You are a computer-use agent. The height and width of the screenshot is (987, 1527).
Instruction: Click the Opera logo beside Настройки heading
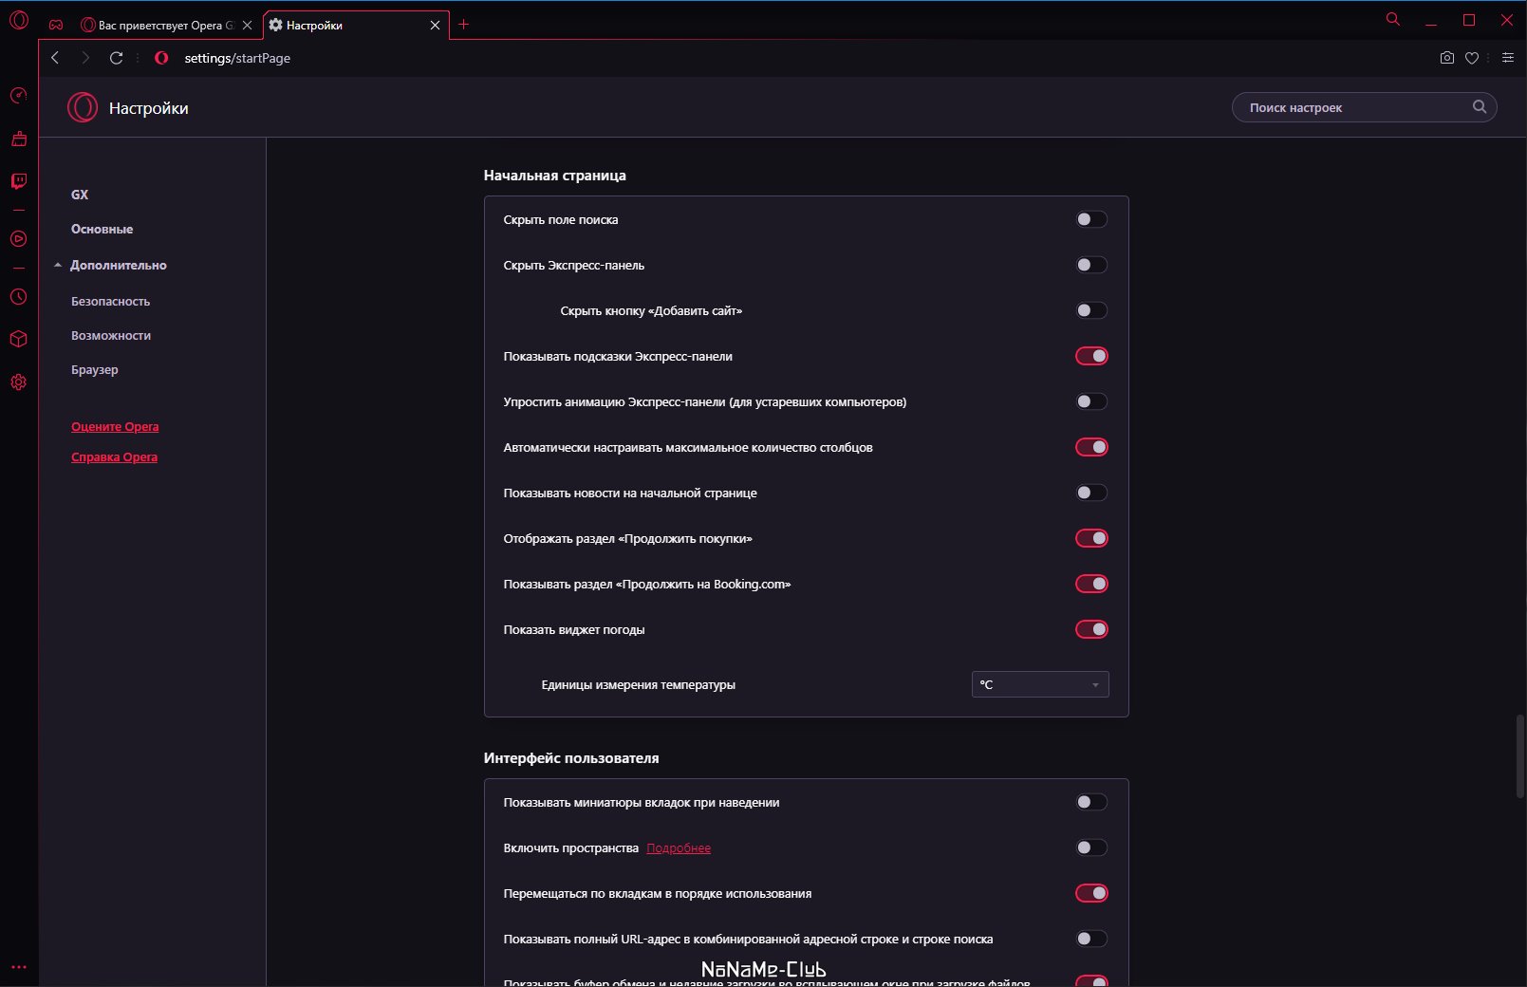click(x=83, y=107)
